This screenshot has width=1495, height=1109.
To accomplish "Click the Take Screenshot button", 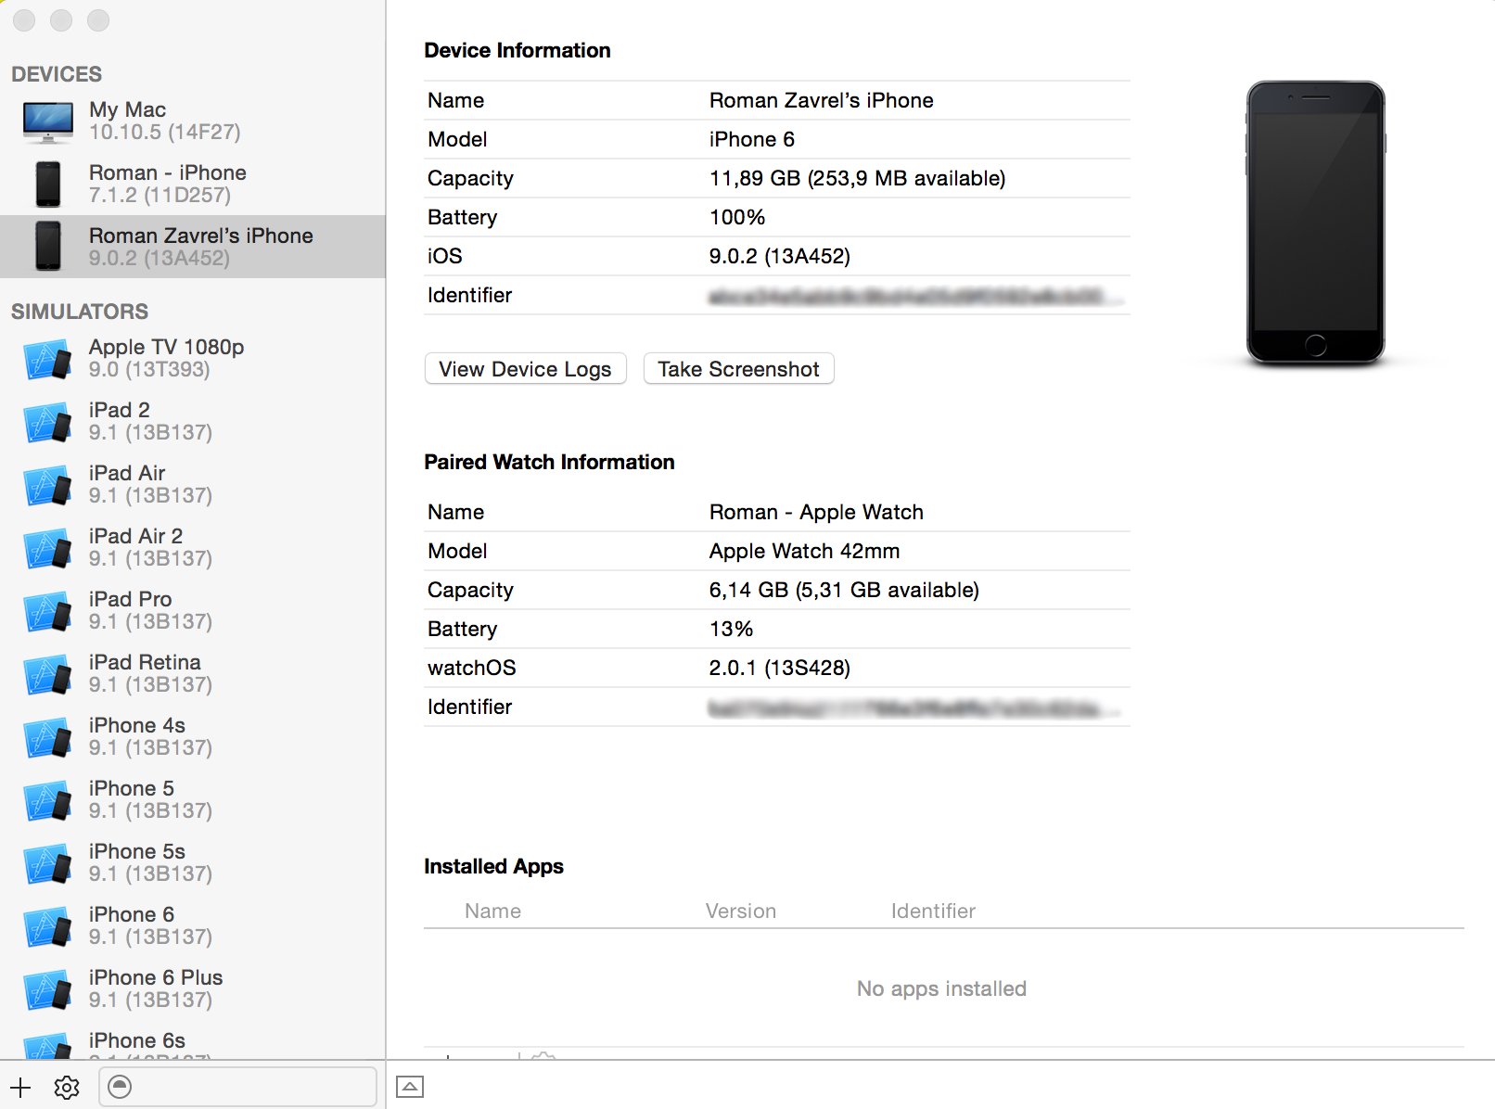I will [x=738, y=369].
